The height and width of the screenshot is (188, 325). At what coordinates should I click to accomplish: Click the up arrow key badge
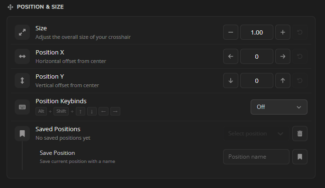(81, 111)
